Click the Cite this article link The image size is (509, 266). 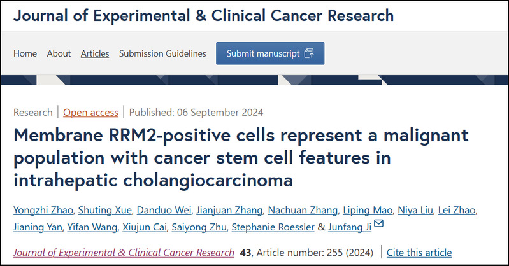coord(419,252)
